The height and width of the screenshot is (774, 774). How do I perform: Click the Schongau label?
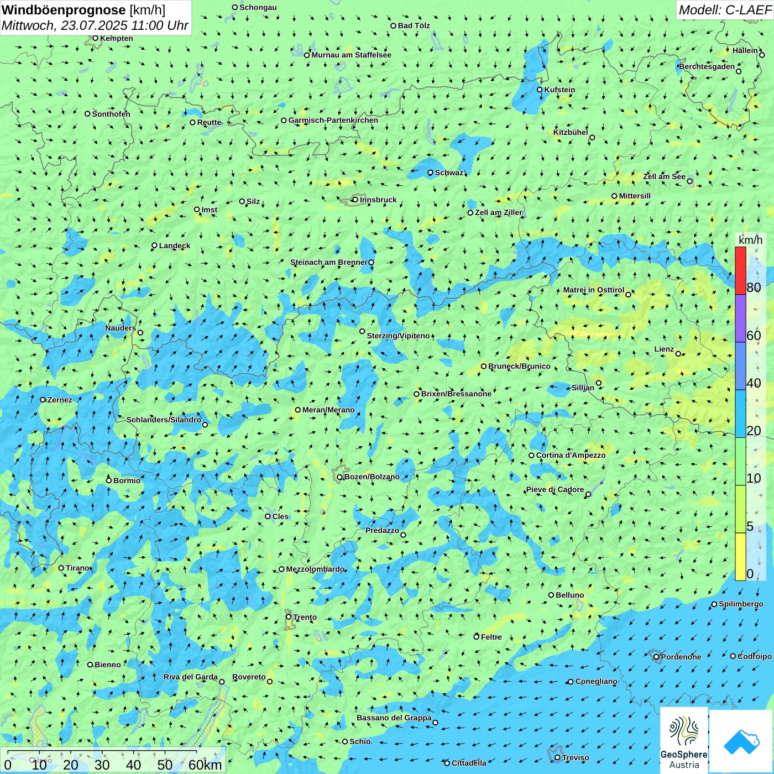[x=258, y=7]
